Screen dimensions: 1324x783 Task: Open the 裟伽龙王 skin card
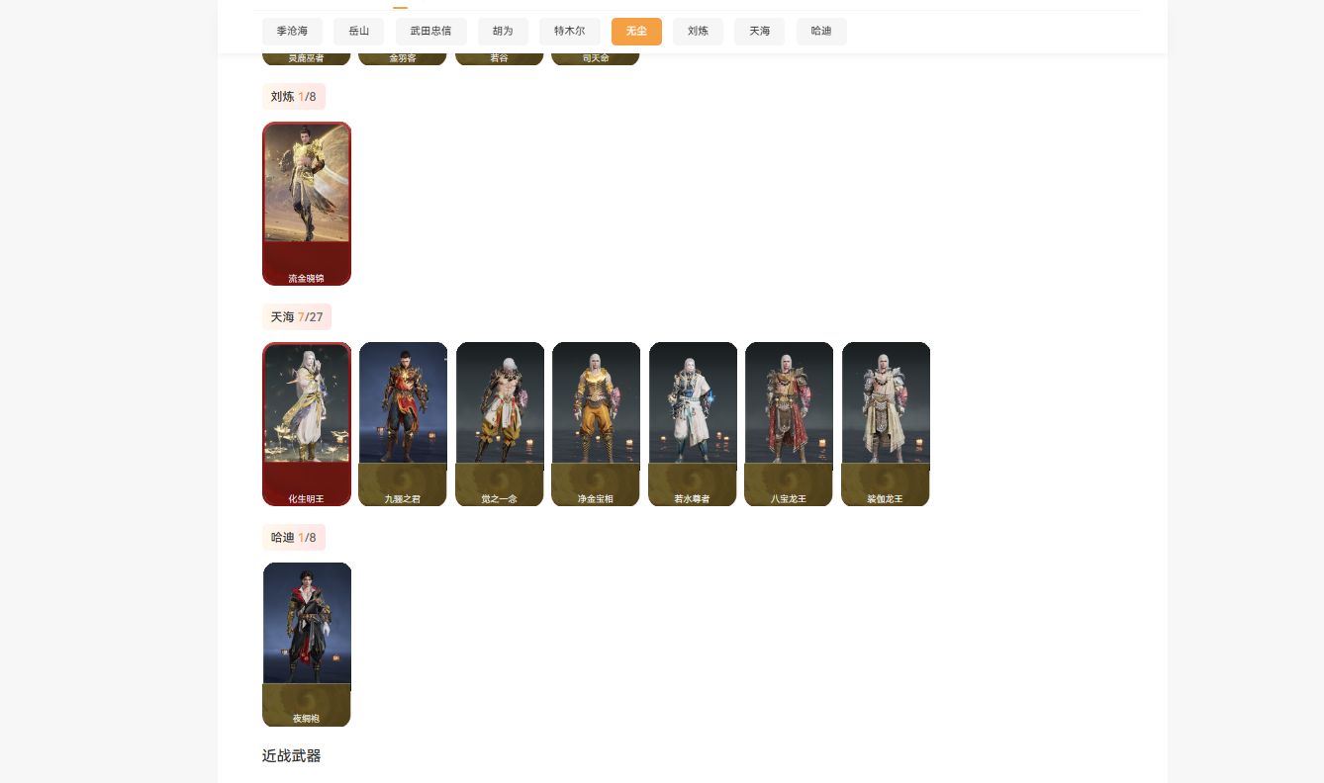tap(886, 424)
